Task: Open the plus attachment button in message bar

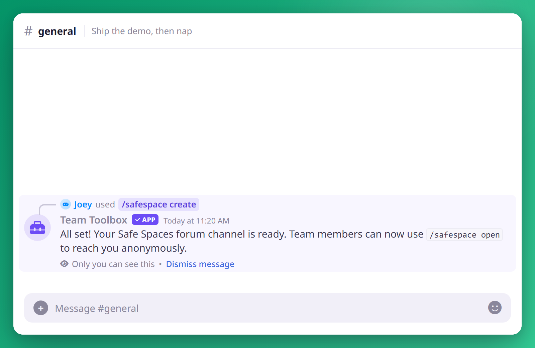Action: pos(41,308)
